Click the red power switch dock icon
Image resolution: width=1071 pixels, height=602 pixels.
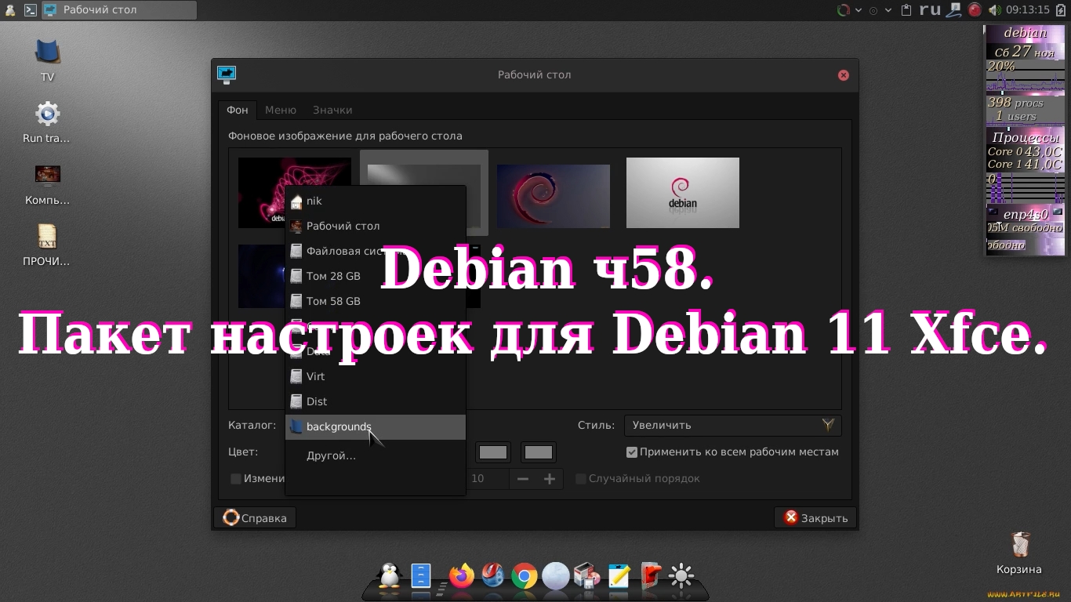coord(650,576)
